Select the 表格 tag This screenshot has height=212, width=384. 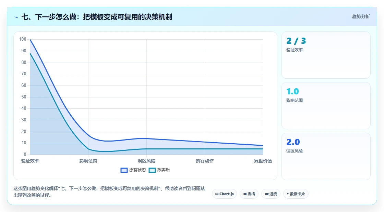point(249,194)
